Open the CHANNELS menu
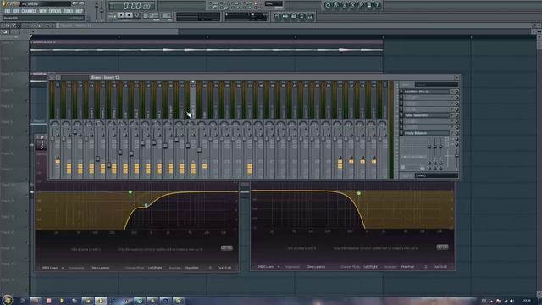The image size is (542, 305). 29,11
